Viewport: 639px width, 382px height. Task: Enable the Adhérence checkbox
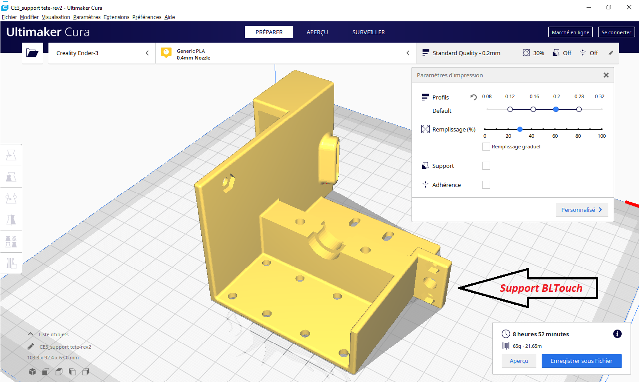pos(486,185)
